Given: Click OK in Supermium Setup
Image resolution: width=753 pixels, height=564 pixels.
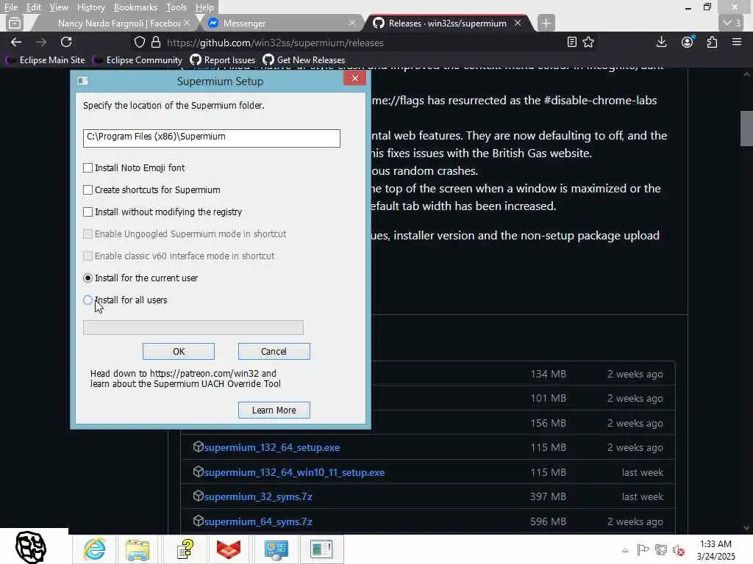Looking at the screenshot, I should click(179, 352).
